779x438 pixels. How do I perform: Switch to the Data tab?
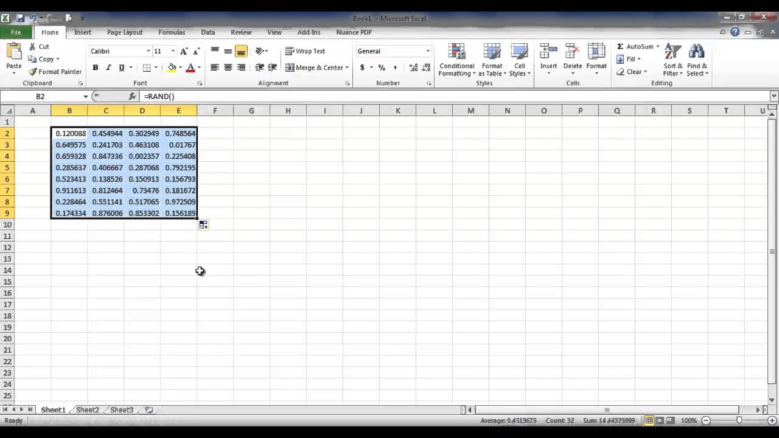208,32
